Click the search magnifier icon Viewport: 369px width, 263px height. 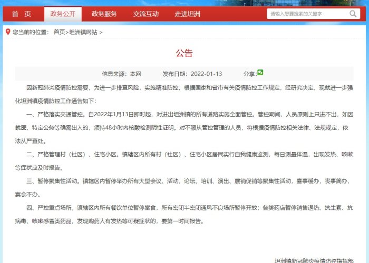pos(353,14)
